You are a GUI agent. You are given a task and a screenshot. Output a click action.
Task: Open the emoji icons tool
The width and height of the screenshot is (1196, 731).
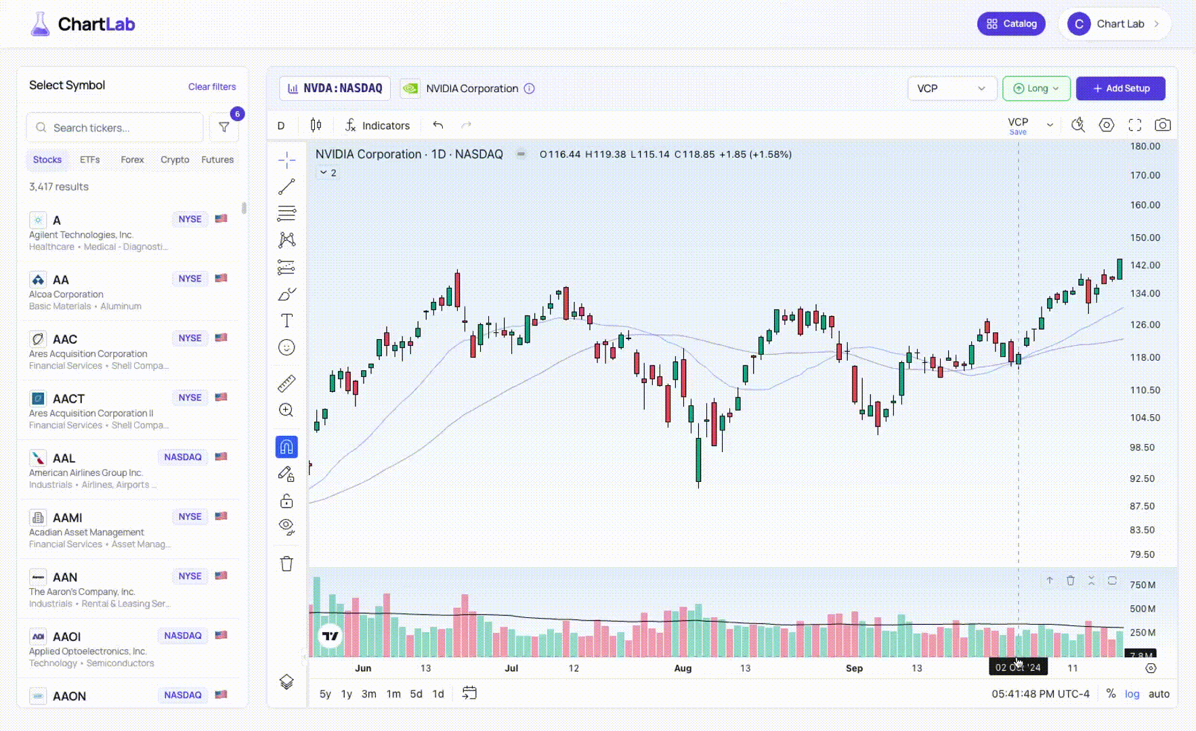(286, 348)
